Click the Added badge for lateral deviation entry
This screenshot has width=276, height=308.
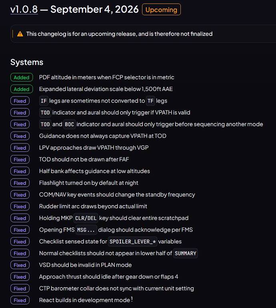(22, 89)
